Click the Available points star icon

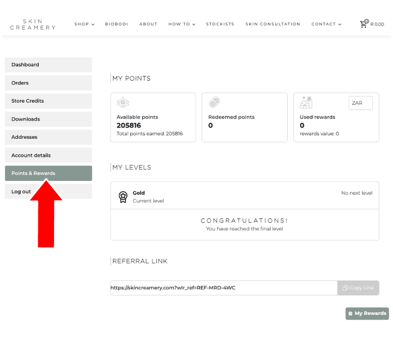123,103
